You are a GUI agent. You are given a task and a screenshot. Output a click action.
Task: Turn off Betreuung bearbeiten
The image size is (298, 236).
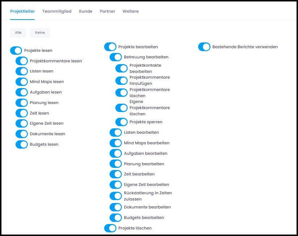pos(116,57)
